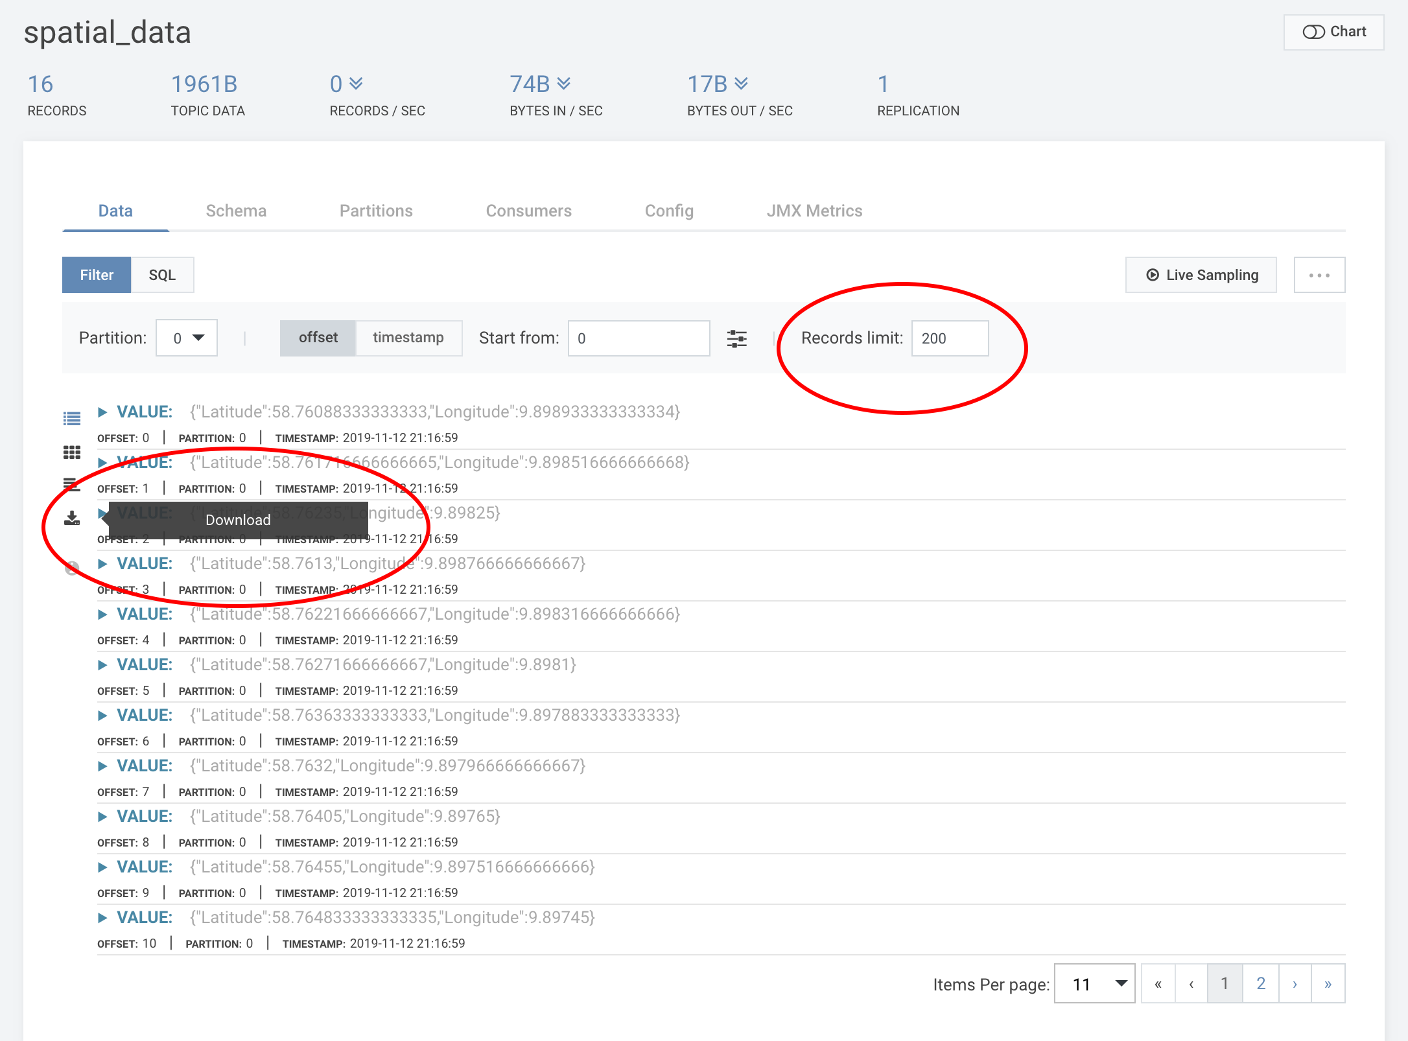This screenshot has height=1041, width=1408.
Task: Select the offset option
Action: pos(318,338)
